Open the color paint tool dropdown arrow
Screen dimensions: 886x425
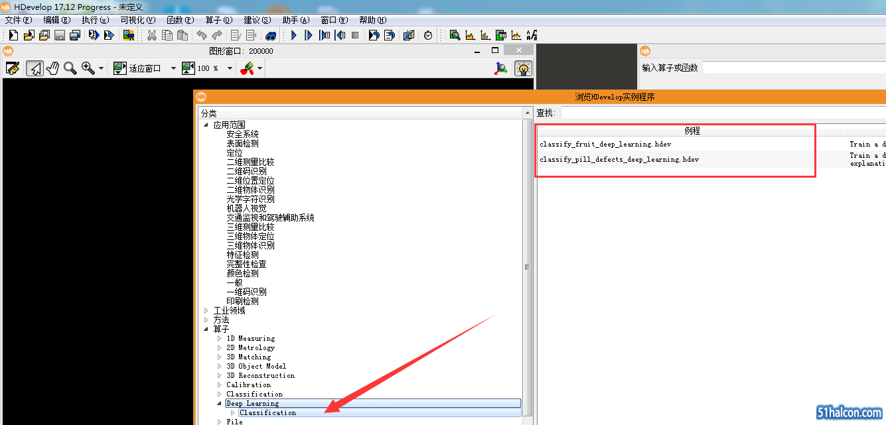259,68
